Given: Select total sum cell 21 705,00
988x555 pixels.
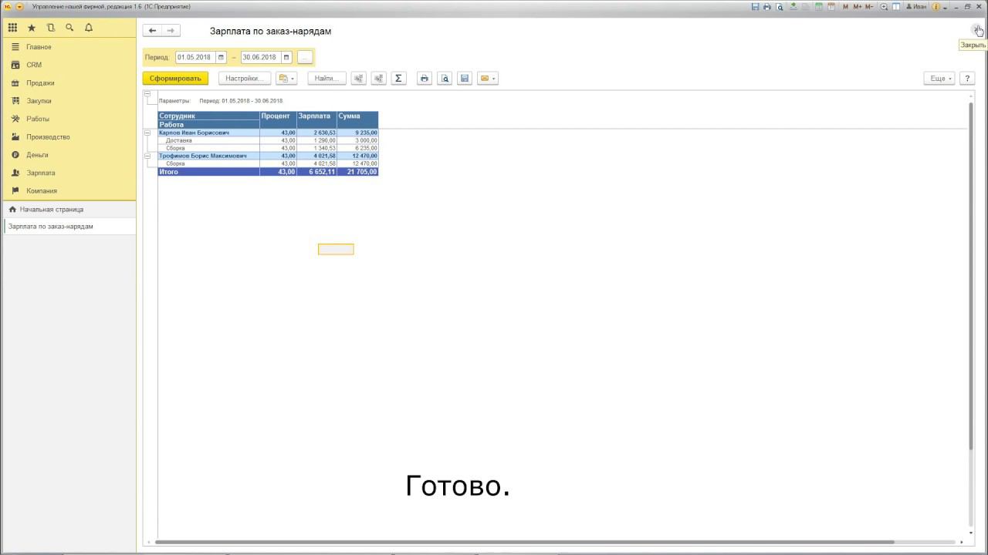Looking at the screenshot, I should pos(357,172).
